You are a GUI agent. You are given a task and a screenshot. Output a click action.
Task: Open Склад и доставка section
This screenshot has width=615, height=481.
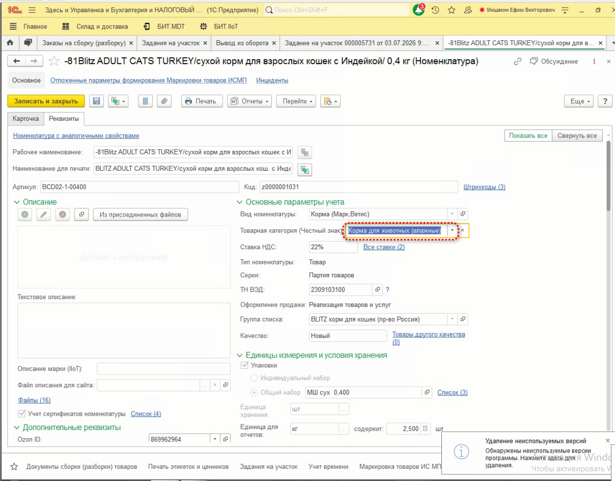(95, 26)
